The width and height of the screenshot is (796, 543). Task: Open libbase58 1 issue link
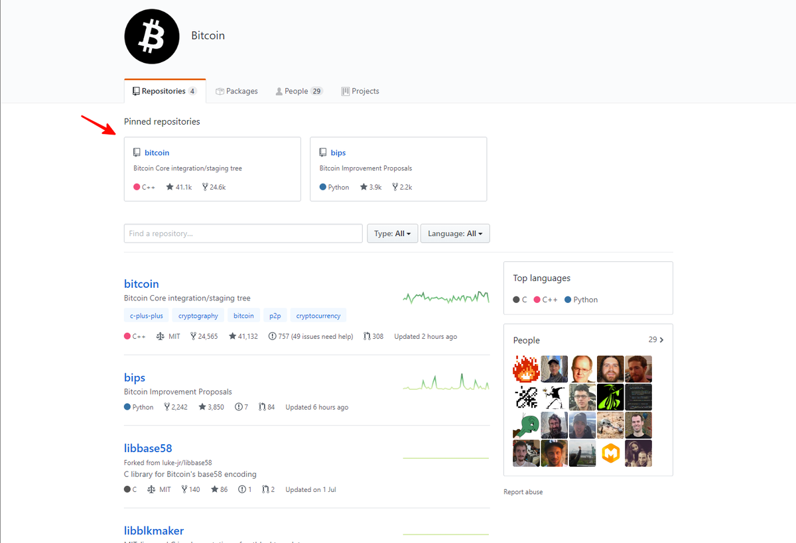coord(245,489)
